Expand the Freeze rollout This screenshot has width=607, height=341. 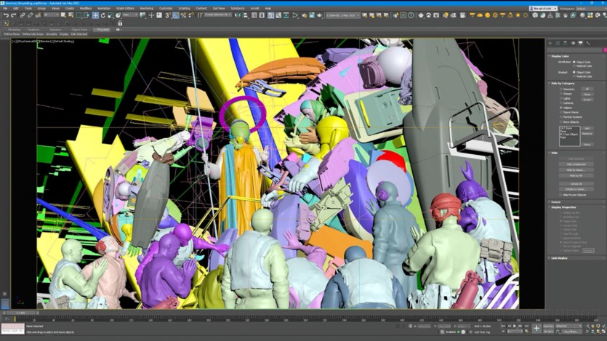[555, 202]
